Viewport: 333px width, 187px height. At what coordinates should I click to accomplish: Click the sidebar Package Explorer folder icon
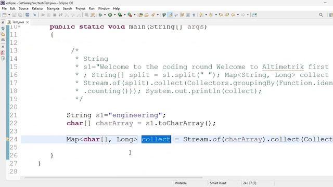pos(3,34)
